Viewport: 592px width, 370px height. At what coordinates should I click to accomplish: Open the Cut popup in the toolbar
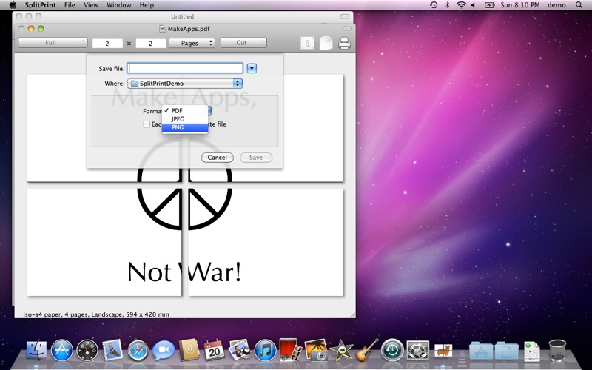243,43
